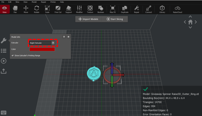Select the Pan tool
This screenshot has width=202, height=116.
[x=15, y=9]
